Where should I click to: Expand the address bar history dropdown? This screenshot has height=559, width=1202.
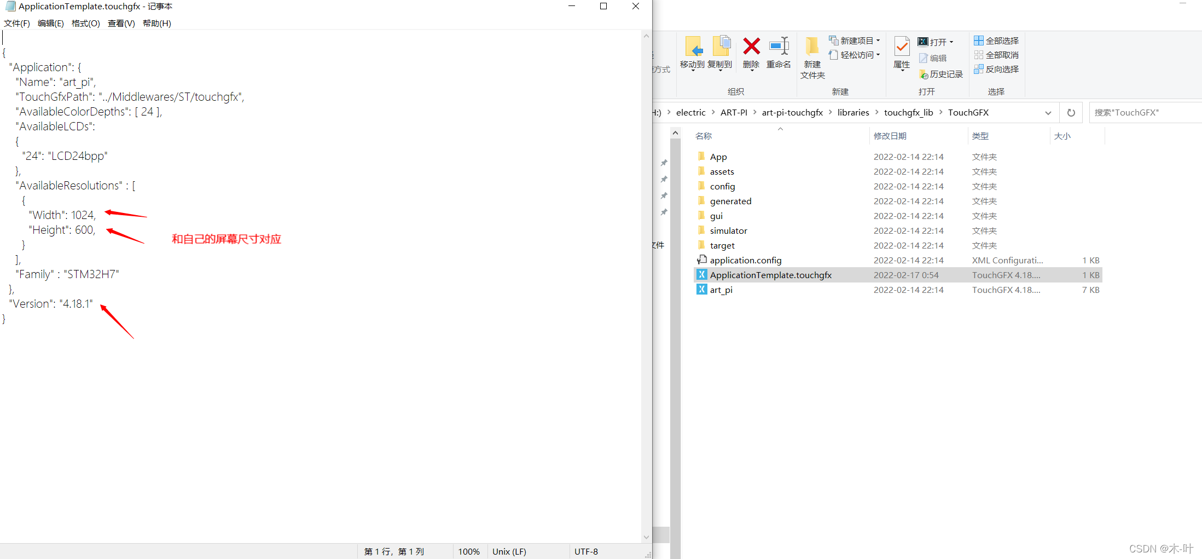[x=1048, y=113]
